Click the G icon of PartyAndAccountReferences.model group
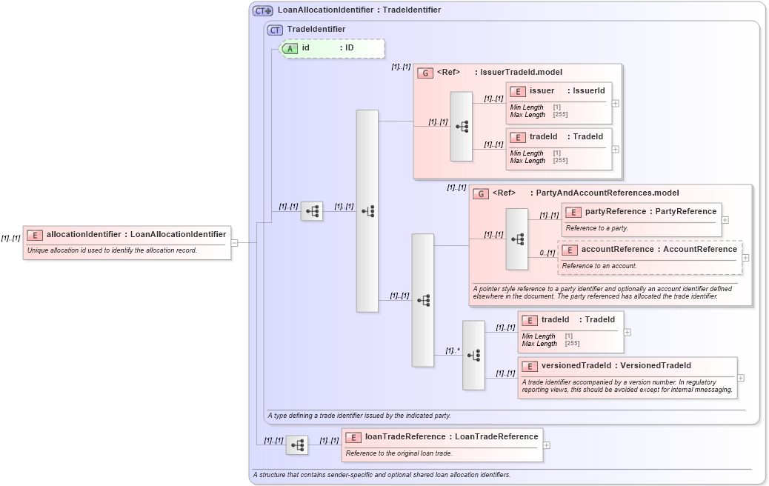Viewport: 769px width, 486px height. tap(480, 193)
